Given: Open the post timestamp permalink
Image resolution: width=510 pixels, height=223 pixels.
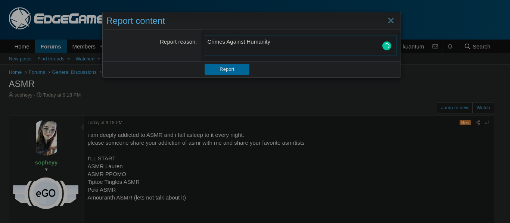Looking at the screenshot, I should (105, 123).
